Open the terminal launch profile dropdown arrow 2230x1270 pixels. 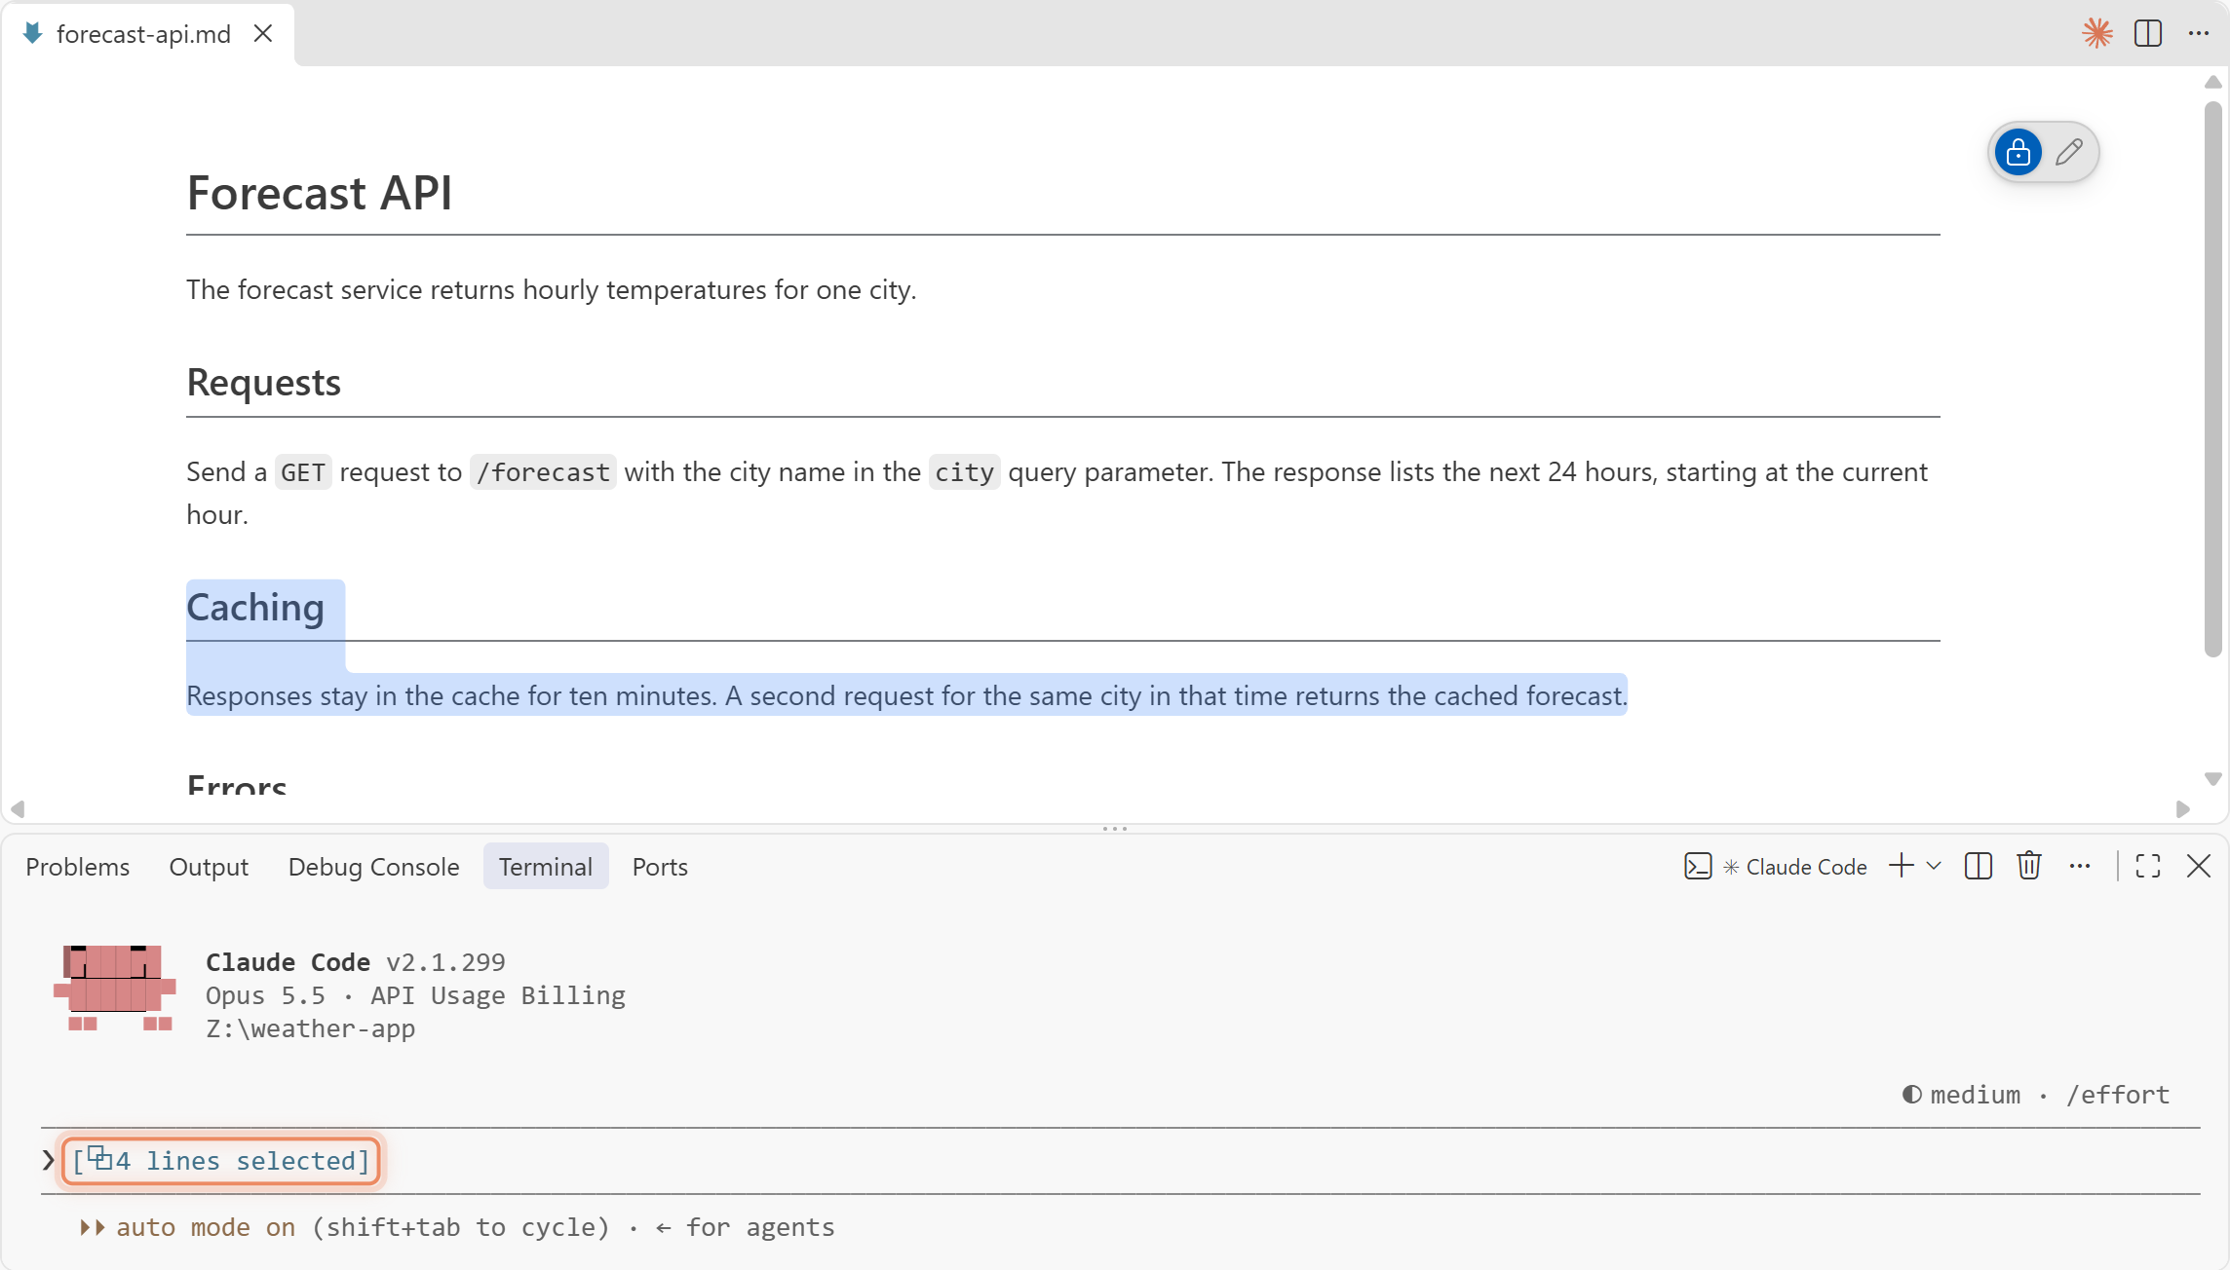(x=1934, y=866)
